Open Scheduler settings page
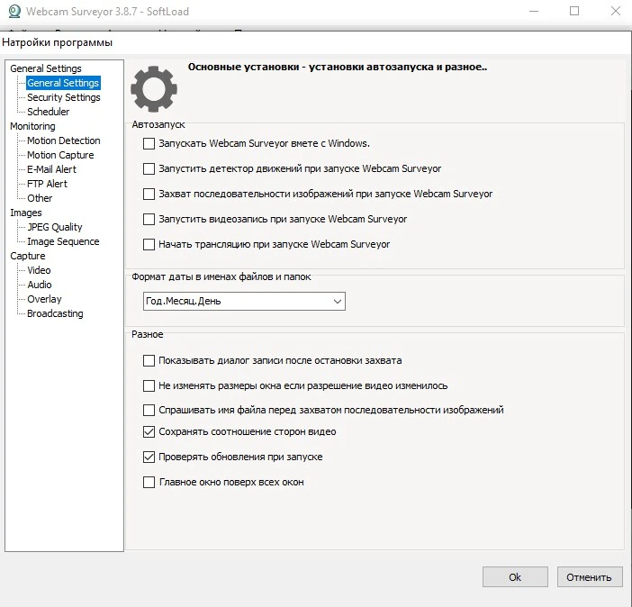This screenshot has height=607, width=632. point(48,112)
